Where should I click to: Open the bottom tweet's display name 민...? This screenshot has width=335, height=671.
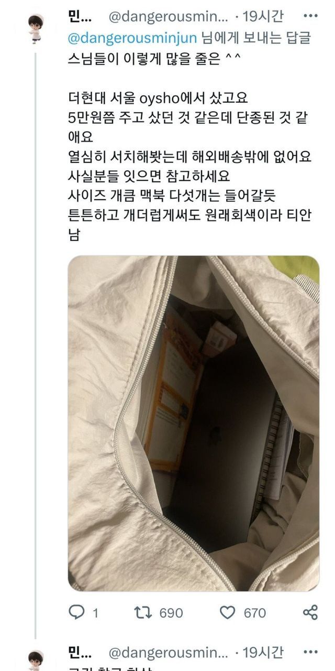pyautogui.click(x=81, y=652)
